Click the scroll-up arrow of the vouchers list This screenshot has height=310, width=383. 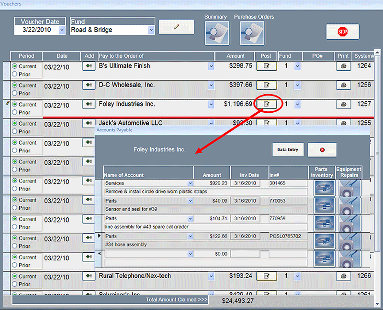pos(377,52)
